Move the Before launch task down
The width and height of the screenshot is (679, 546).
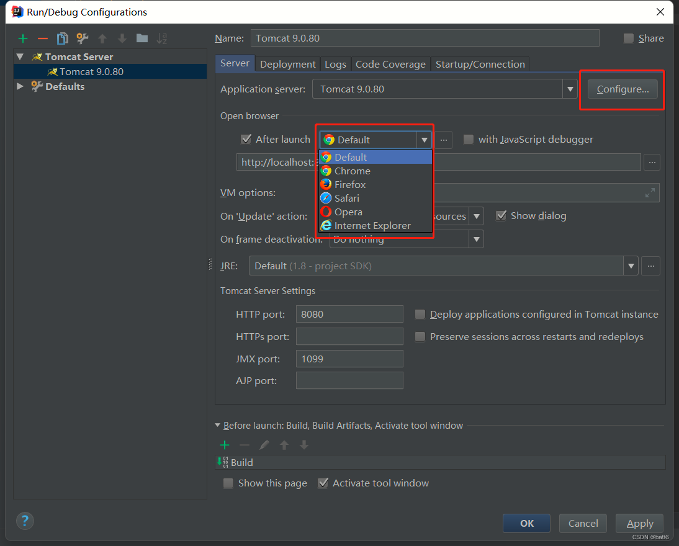[x=304, y=445]
